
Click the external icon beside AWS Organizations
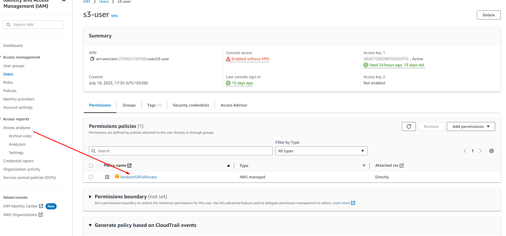(41, 215)
